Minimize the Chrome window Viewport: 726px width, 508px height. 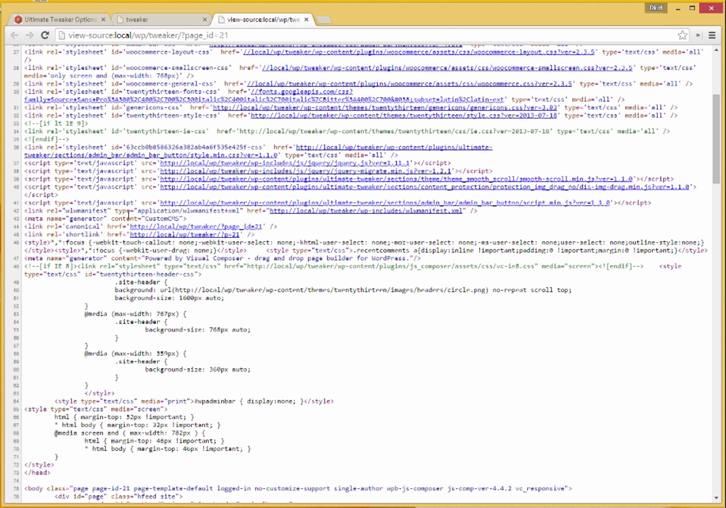click(678, 8)
